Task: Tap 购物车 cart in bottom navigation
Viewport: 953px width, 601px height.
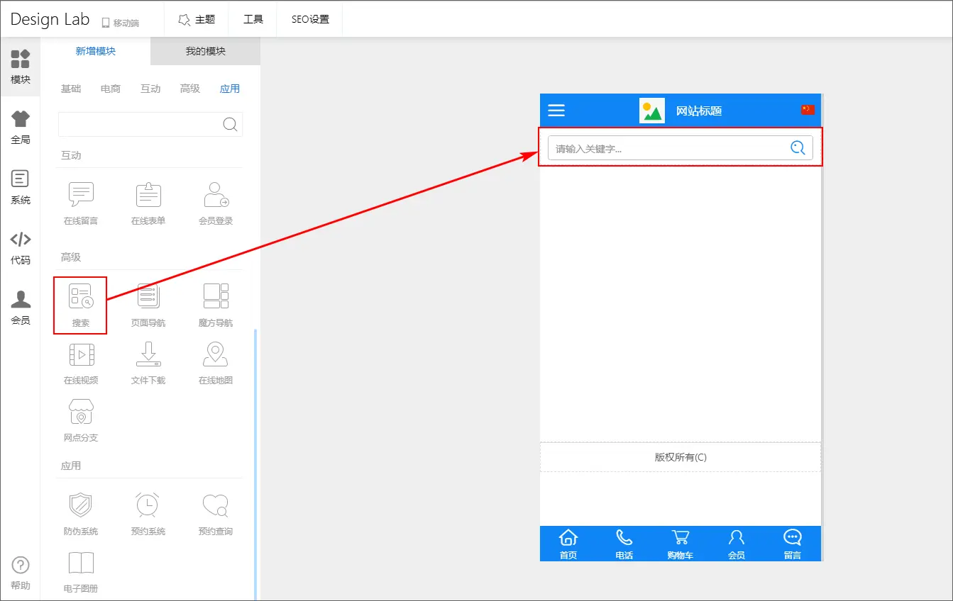Action: coord(680,544)
